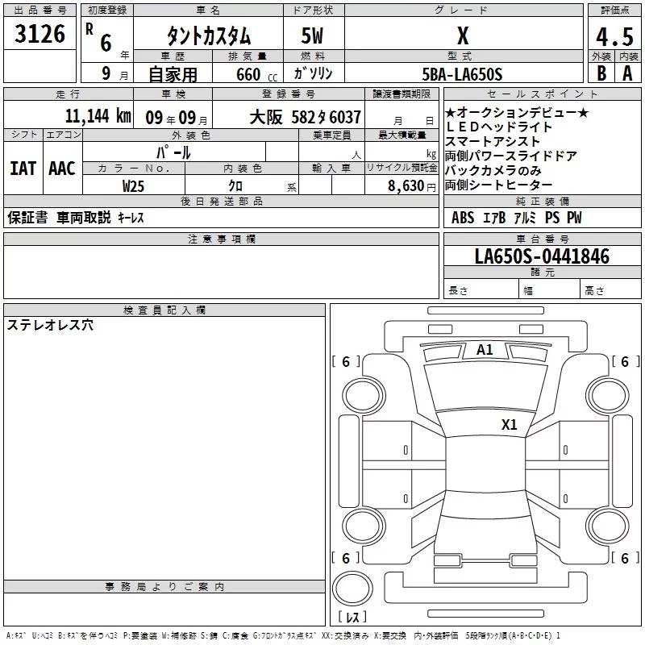Select the exterior color パール
The image size is (645, 645).
tap(173, 153)
